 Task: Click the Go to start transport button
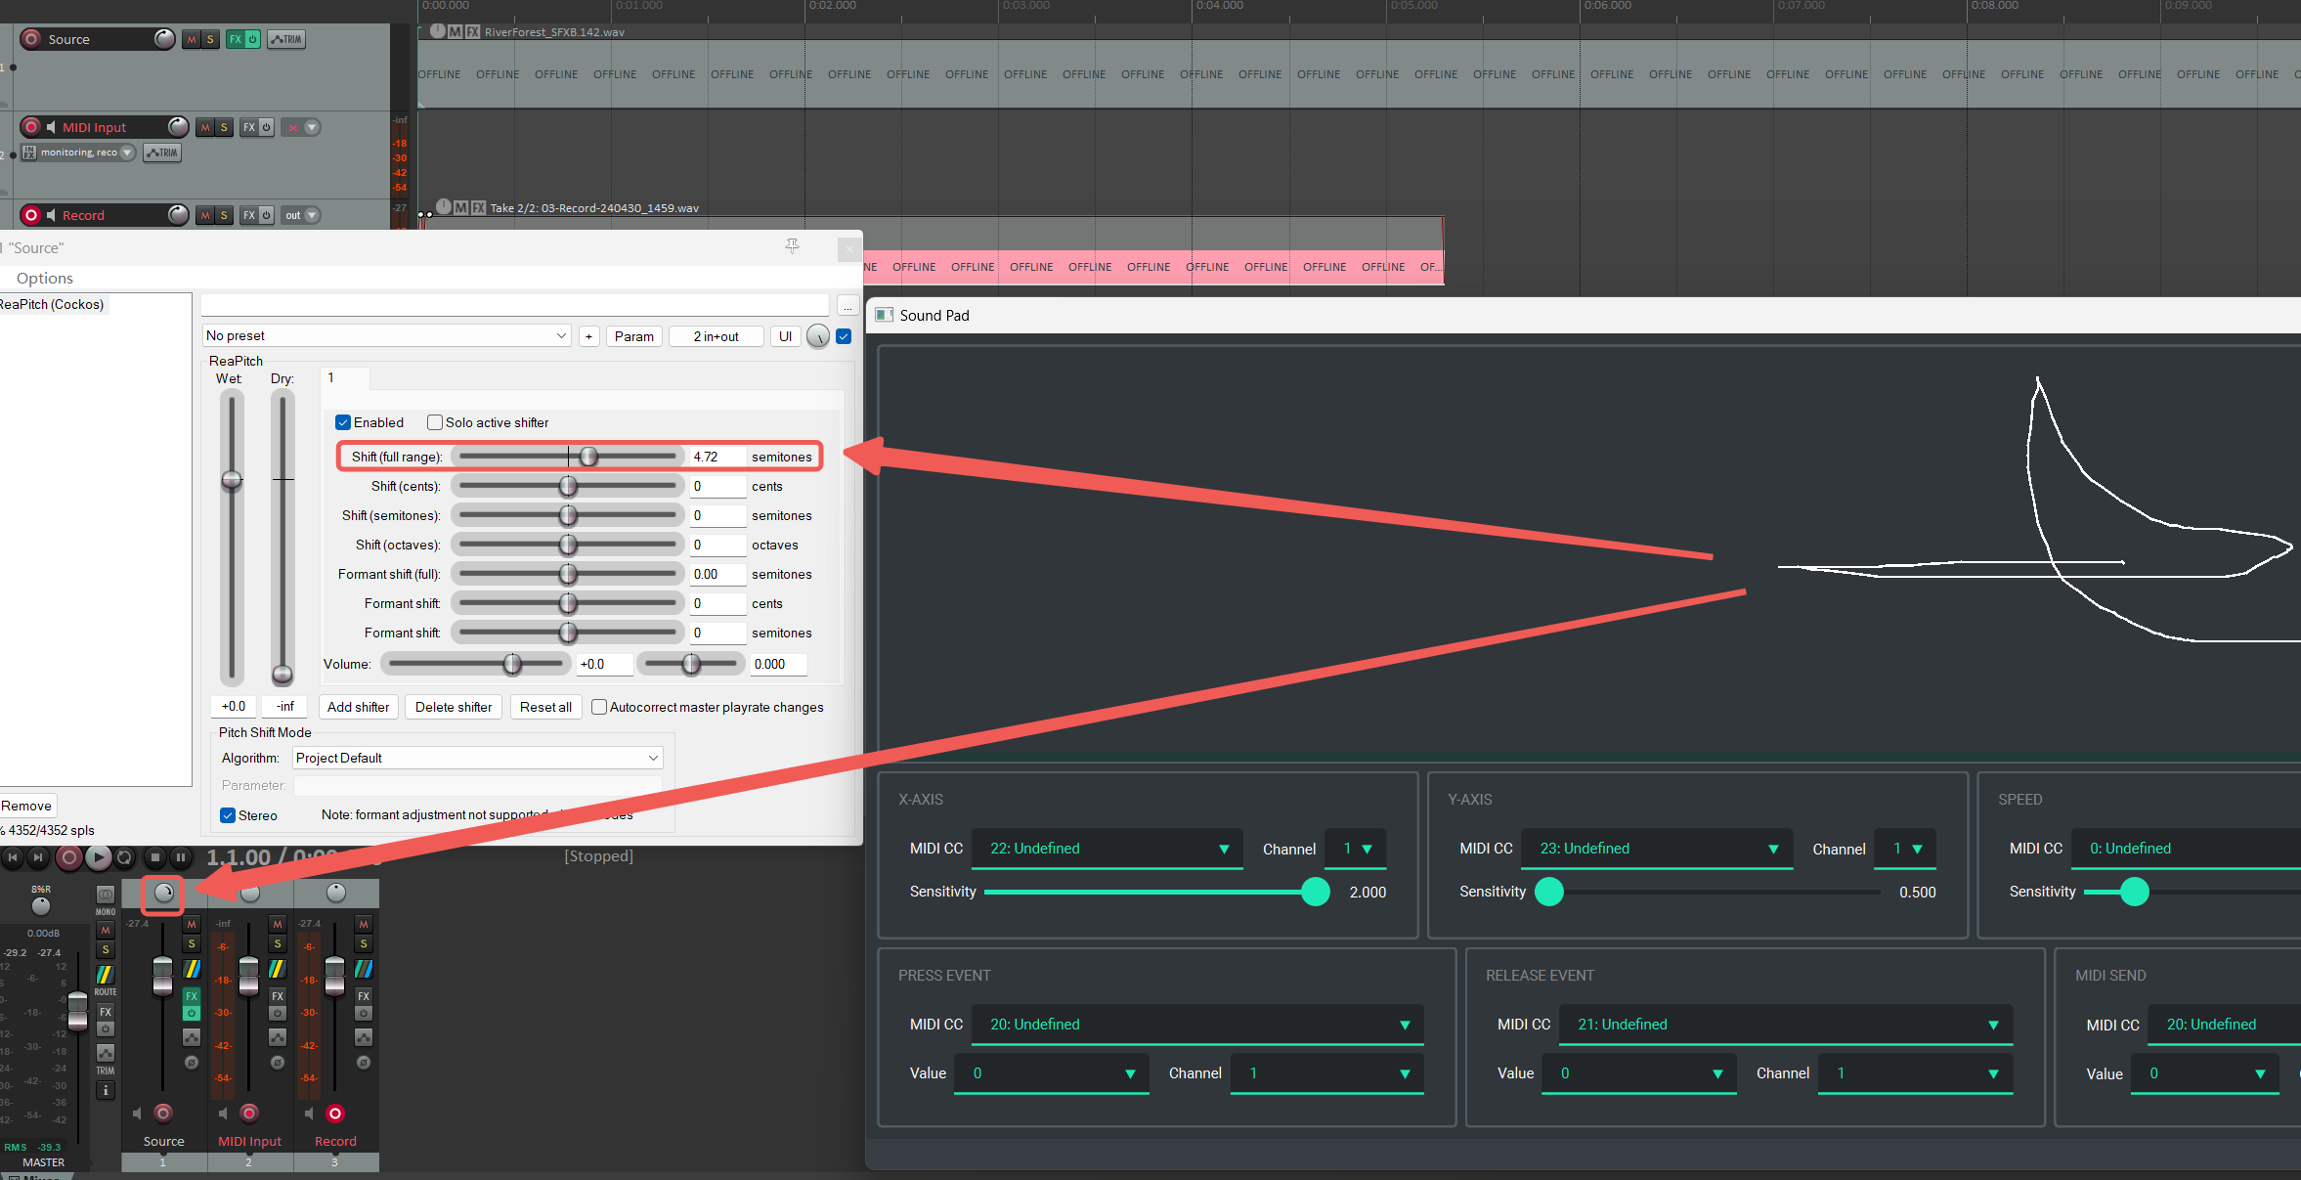13,857
